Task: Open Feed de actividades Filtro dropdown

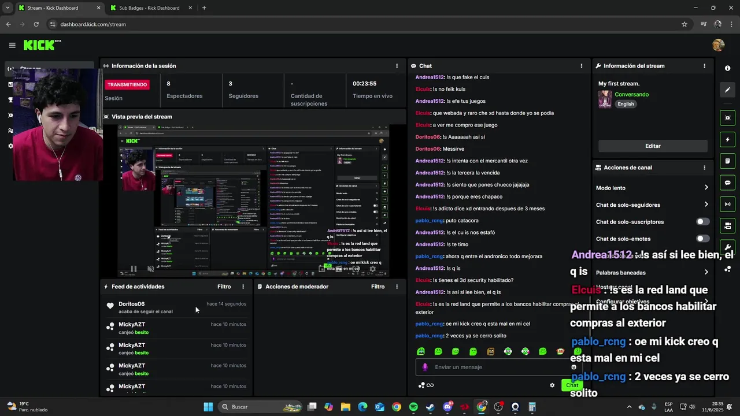Action: coord(224,287)
